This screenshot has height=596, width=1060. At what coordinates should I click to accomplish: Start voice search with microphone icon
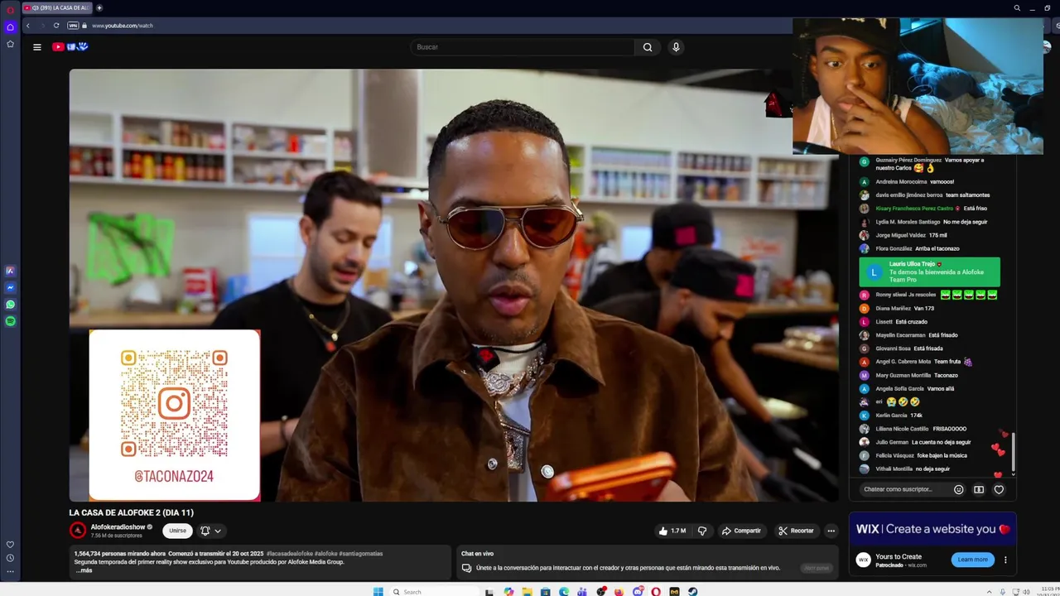676,47
